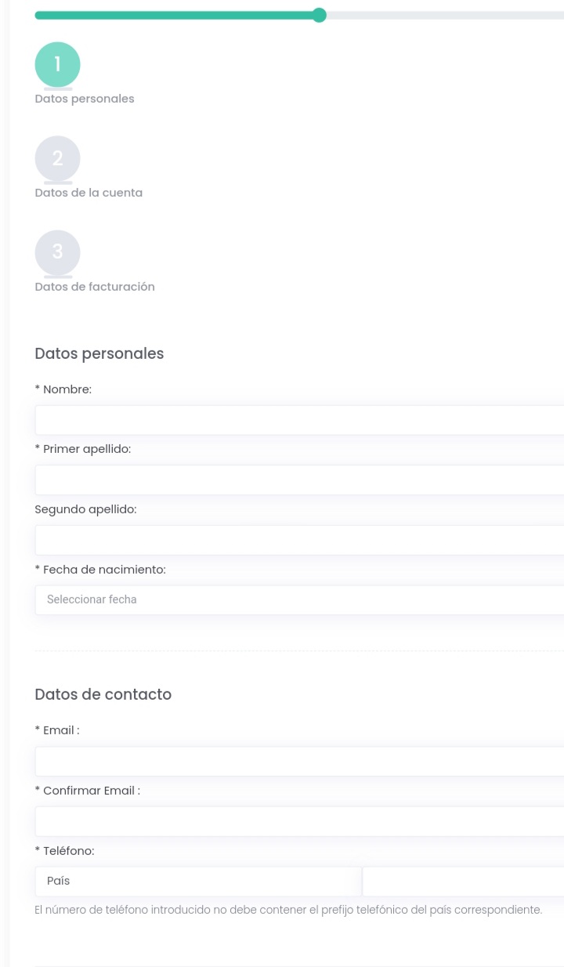Go to the 'Datos personales' step label
Viewport: 564px width, 967px height.
85,100
